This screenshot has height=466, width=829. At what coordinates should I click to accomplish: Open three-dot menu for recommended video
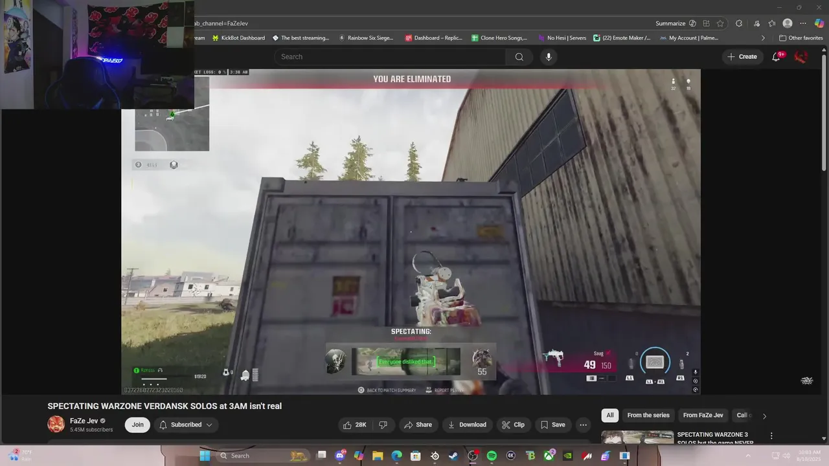(771, 436)
